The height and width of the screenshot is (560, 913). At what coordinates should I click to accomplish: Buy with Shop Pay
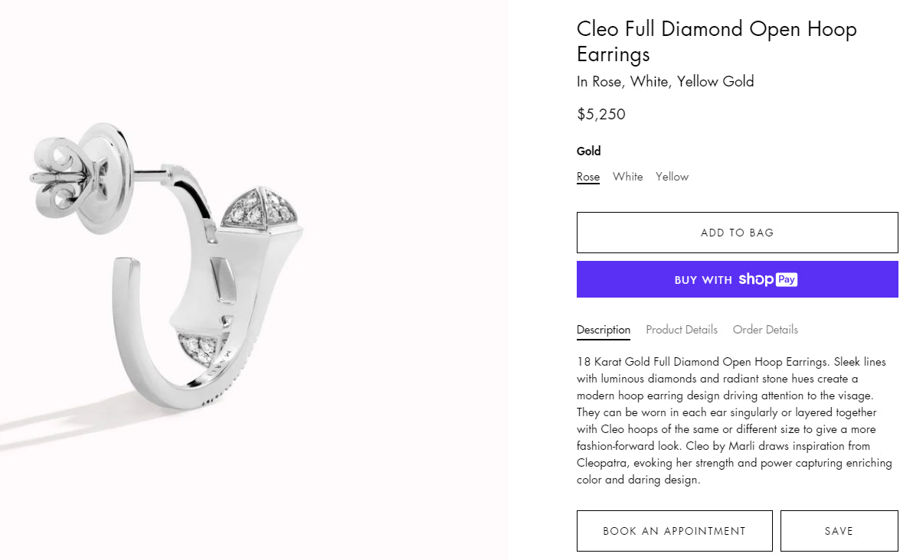(x=737, y=279)
